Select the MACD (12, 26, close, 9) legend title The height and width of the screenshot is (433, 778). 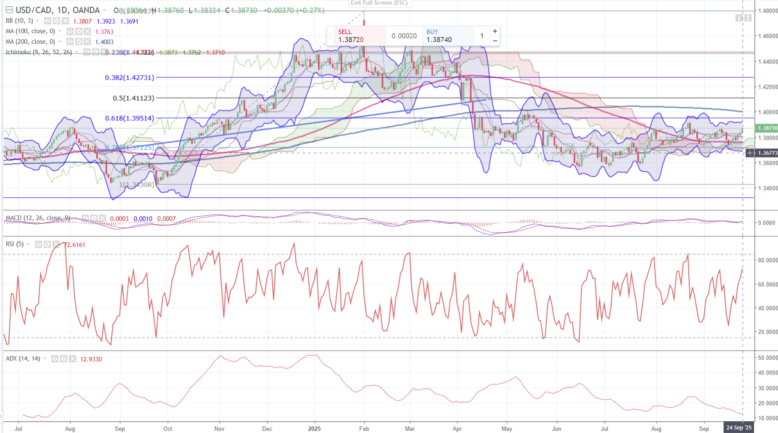pyautogui.click(x=38, y=218)
